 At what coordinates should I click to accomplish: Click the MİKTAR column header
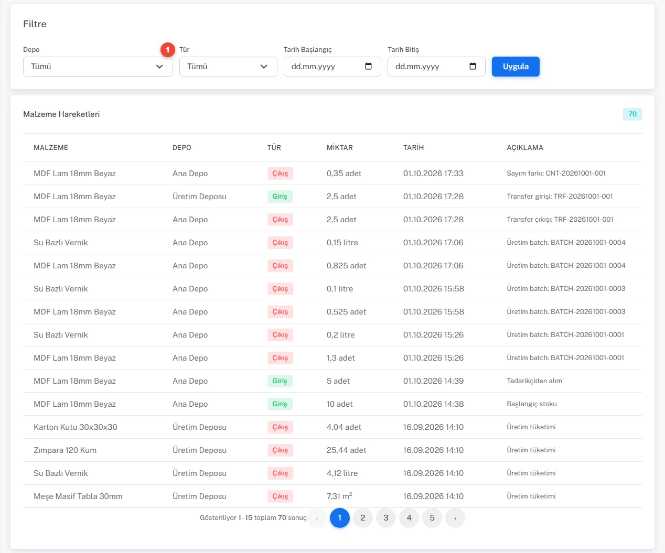tap(340, 148)
